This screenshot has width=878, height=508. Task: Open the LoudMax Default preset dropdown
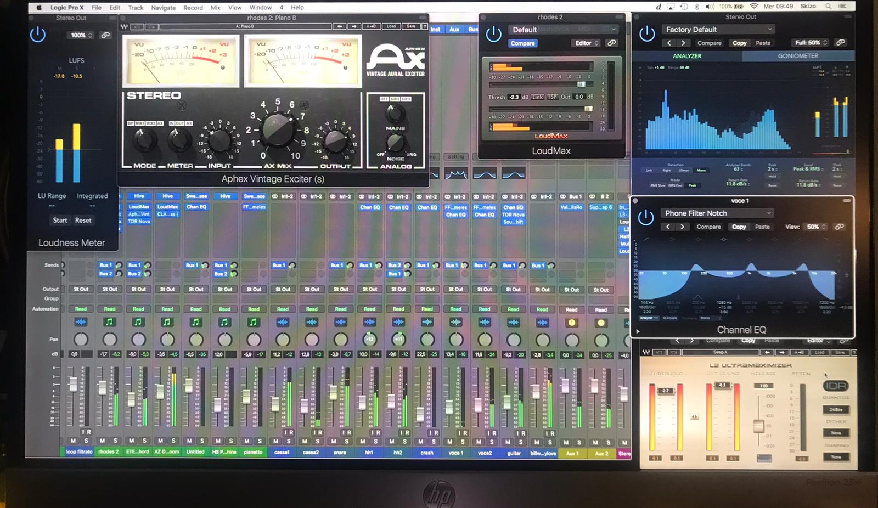pos(564,30)
